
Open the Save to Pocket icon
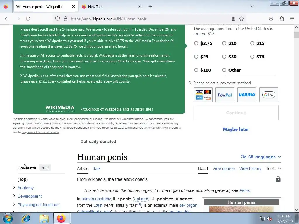271,19
